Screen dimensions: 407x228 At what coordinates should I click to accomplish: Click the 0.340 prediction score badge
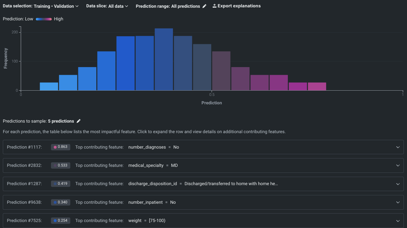[60, 202]
